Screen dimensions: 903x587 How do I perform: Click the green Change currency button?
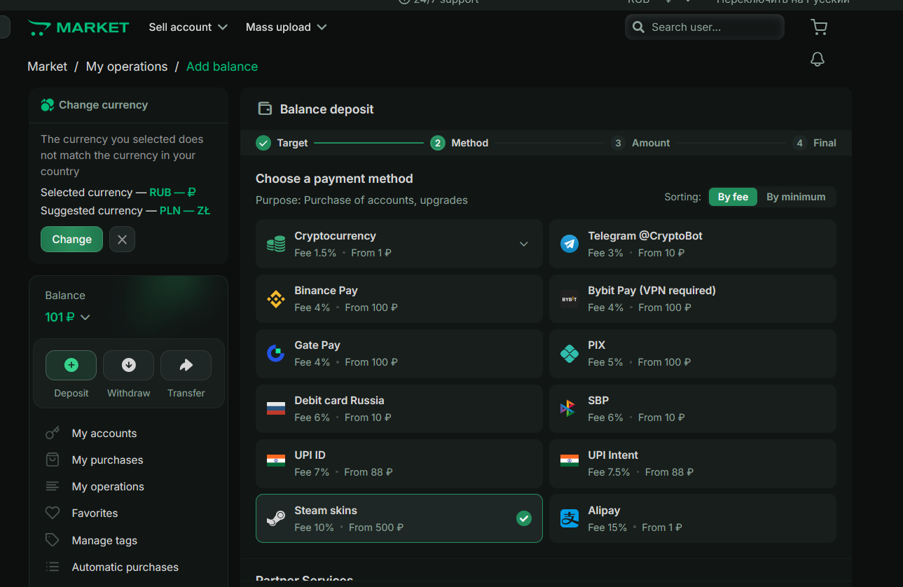(x=71, y=240)
